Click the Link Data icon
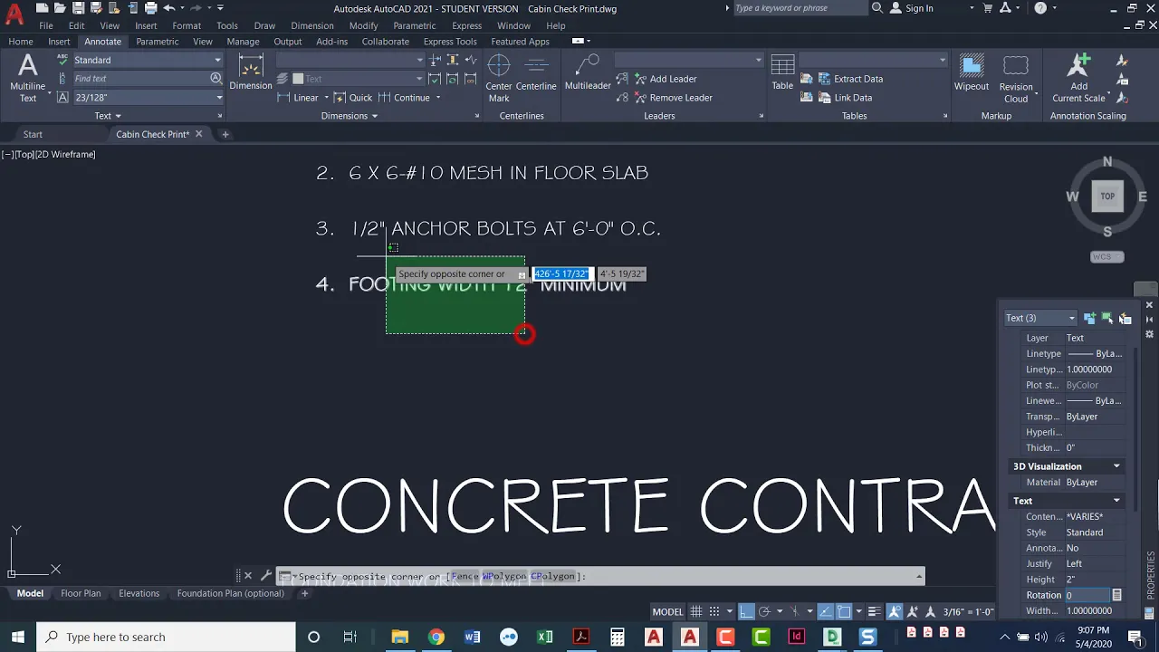The height and width of the screenshot is (652, 1159). (846, 98)
